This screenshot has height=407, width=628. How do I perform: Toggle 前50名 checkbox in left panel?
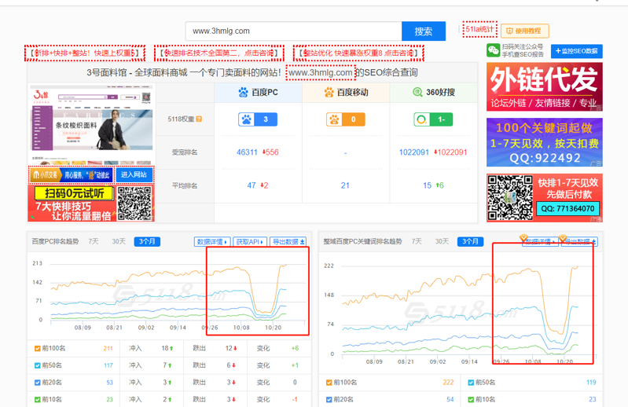37,365
